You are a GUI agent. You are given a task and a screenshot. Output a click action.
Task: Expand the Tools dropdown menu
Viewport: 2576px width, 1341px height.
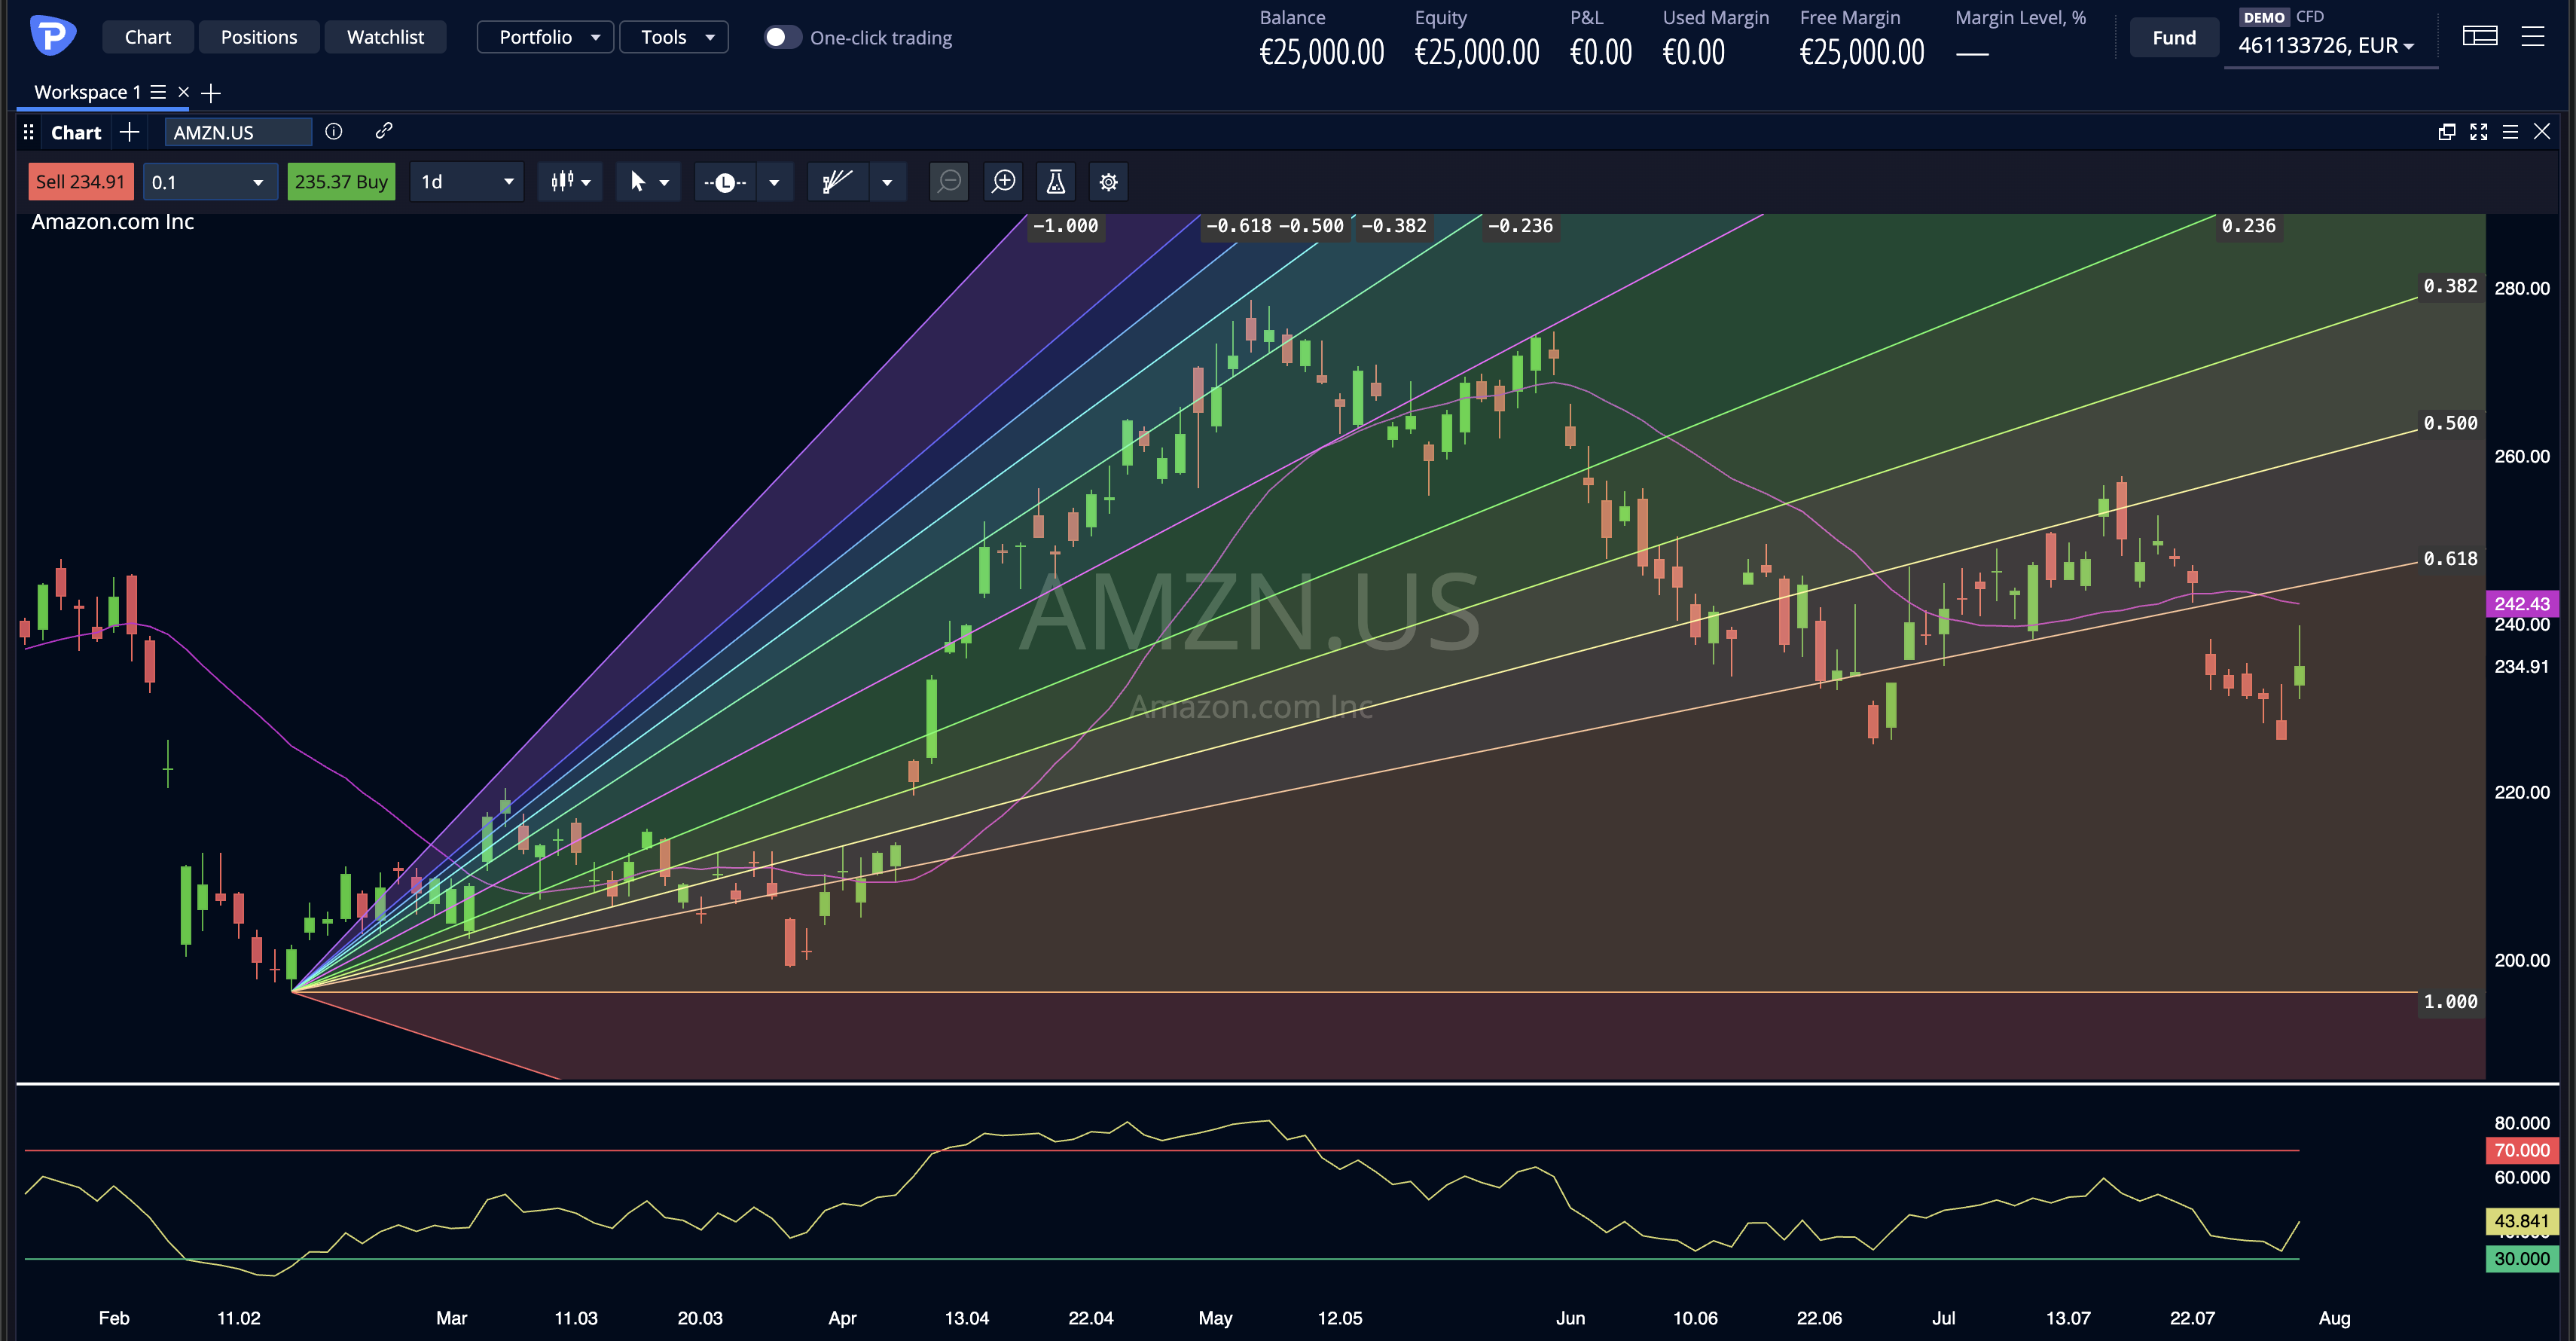[674, 37]
